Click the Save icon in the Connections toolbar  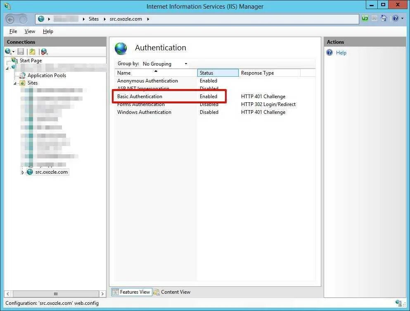point(21,52)
